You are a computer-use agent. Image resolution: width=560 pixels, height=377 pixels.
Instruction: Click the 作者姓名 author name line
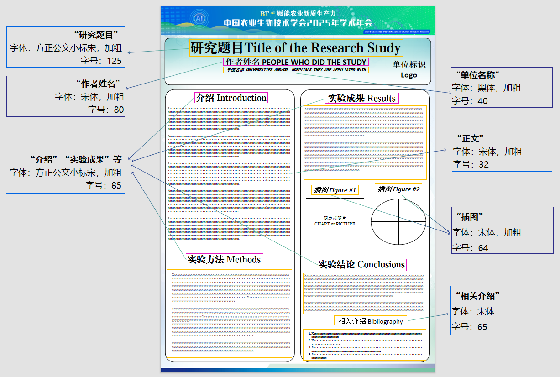pyautogui.click(x=296, y=62)
